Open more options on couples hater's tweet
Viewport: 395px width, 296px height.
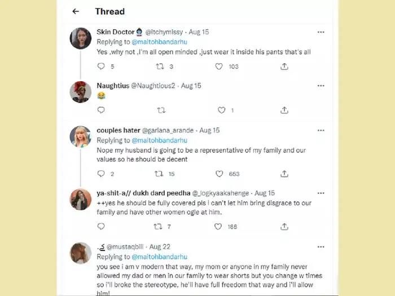tap(321, 130)
